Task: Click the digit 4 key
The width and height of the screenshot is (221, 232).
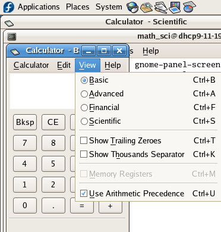Action: click(x=25, y=164)
